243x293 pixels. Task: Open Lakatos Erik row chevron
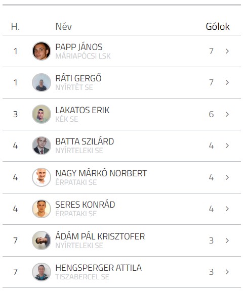pos(227,114)
